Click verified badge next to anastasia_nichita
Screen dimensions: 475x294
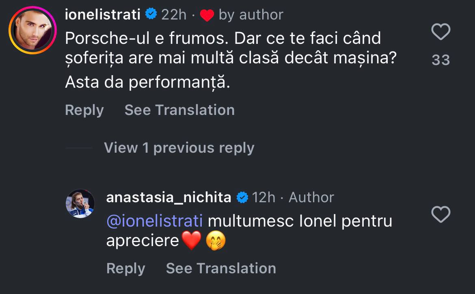[242, 197]
